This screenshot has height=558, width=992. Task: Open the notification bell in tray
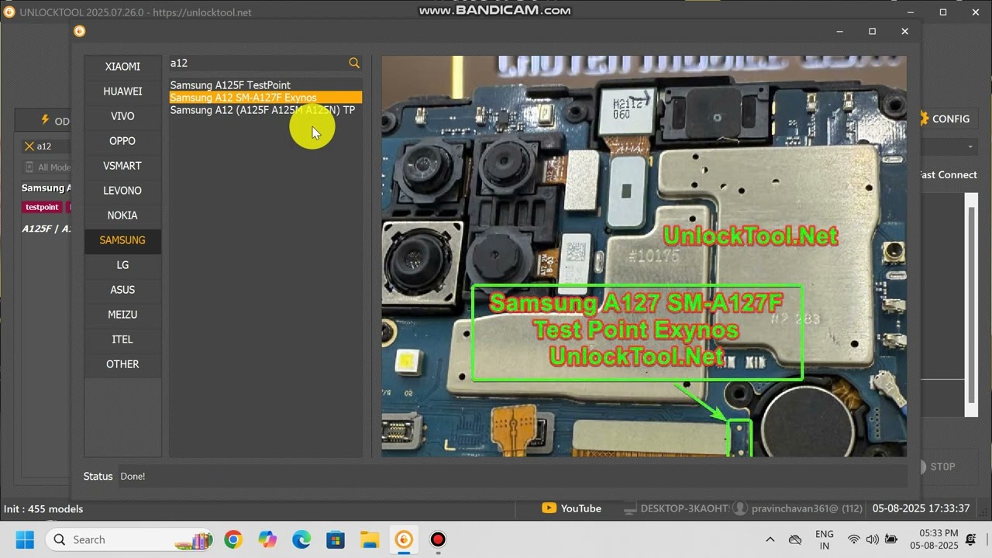pos(971,539)
